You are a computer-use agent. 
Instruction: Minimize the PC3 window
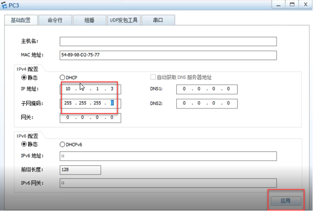(x=279, y=4)
